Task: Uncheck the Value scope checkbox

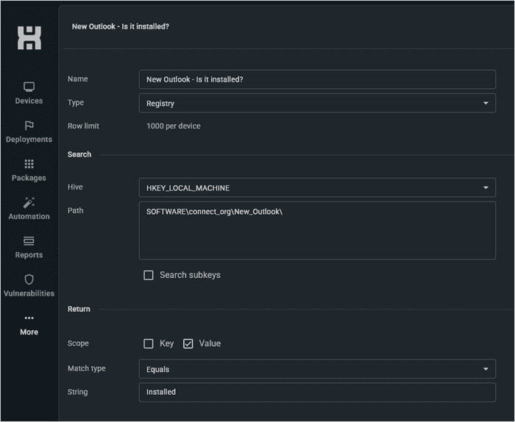Action: (x=188, y=343)
